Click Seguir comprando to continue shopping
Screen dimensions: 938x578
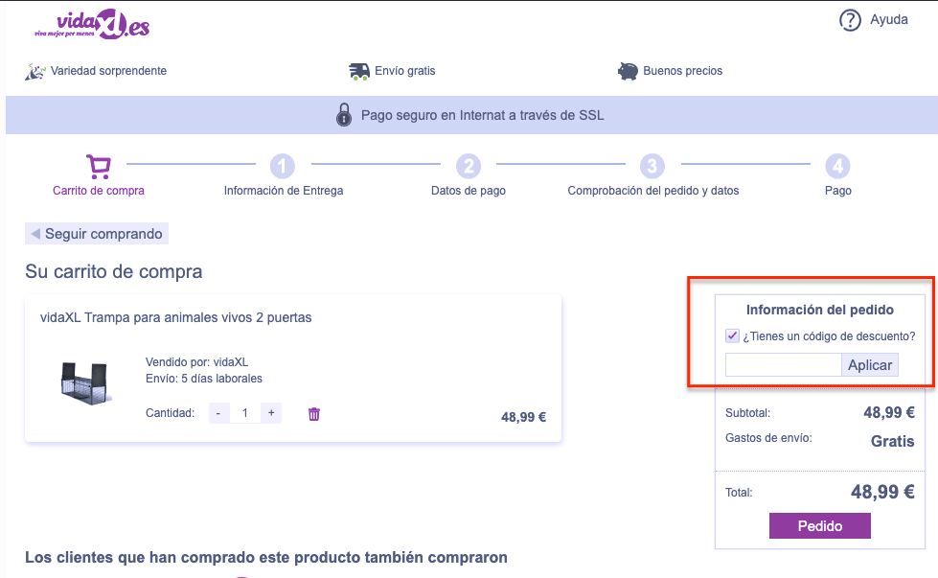98,234
